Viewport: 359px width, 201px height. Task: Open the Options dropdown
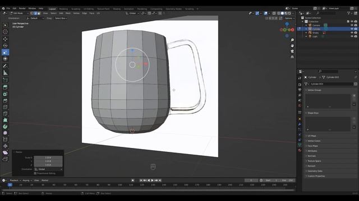pos(289,18)
